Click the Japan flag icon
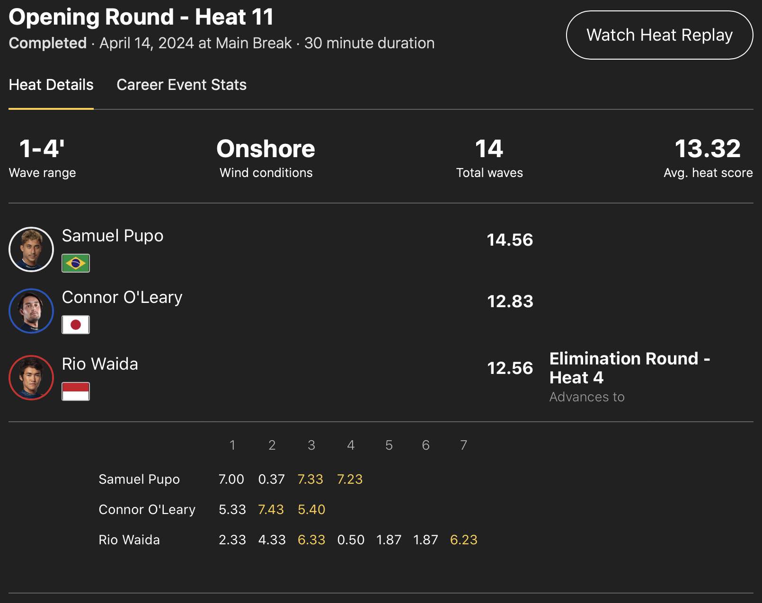 (x=76, y=325)
